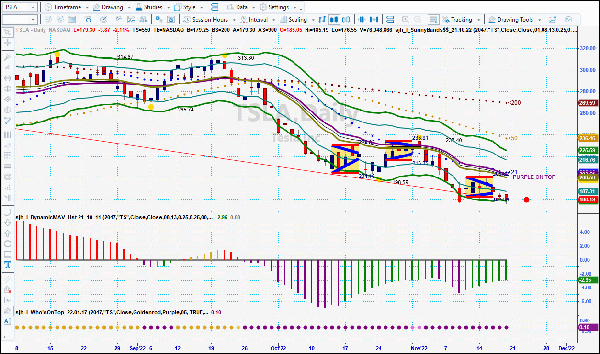Switch to solid candlestick chart type
The height and width of the screenshot is (354, 600).
point(334,20)
